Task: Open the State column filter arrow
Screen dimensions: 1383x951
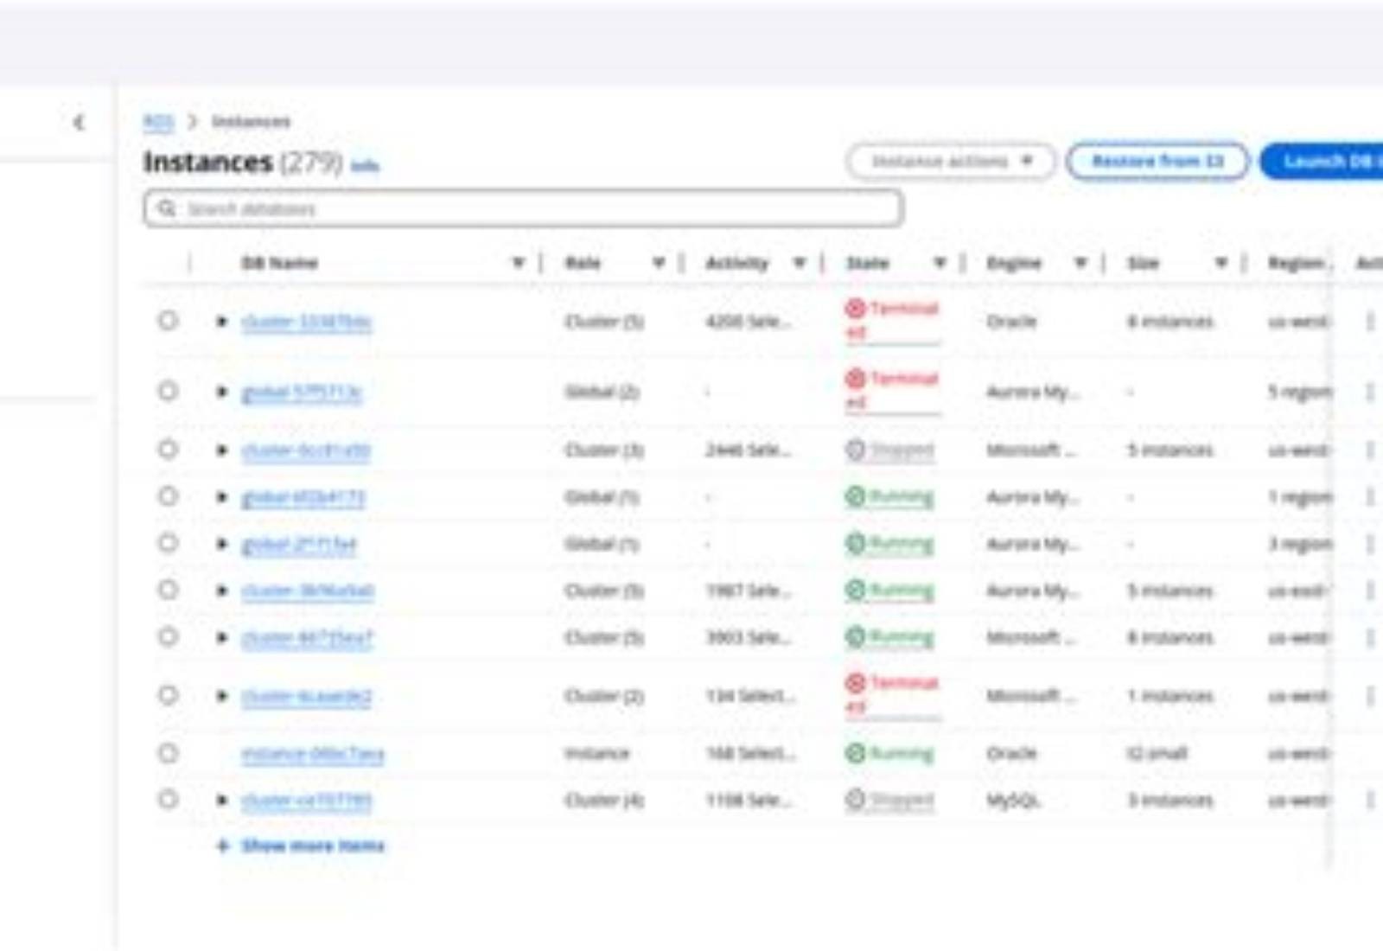Action: coord(940,263)
